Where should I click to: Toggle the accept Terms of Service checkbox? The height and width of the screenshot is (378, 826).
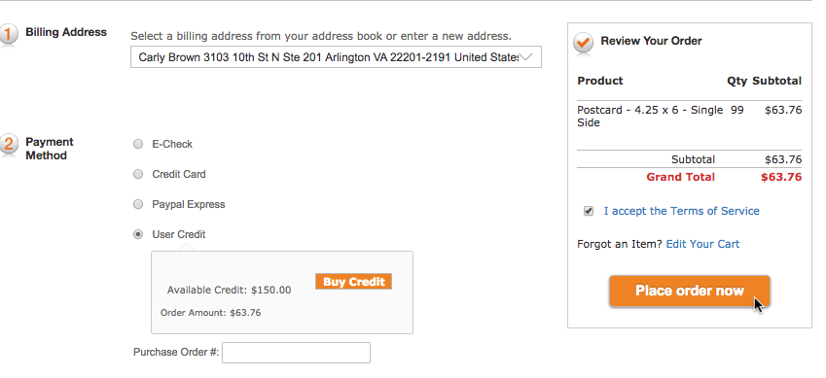click(x=589, y=211)
